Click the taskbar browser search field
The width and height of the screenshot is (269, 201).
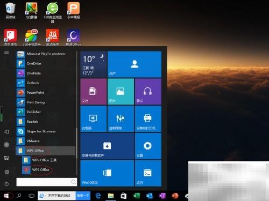tap(57, 196)
